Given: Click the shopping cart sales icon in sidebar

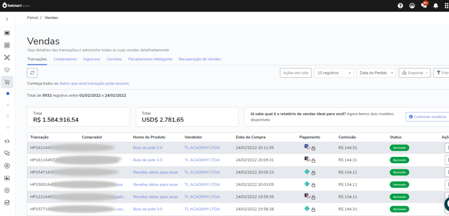Looking at the screenshot, I should click(7, 82).
